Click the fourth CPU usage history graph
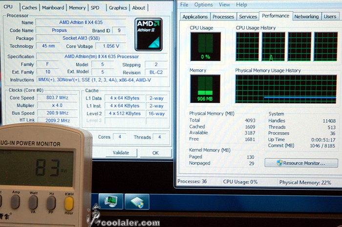342x227 pixels. (x=326, y=46)
